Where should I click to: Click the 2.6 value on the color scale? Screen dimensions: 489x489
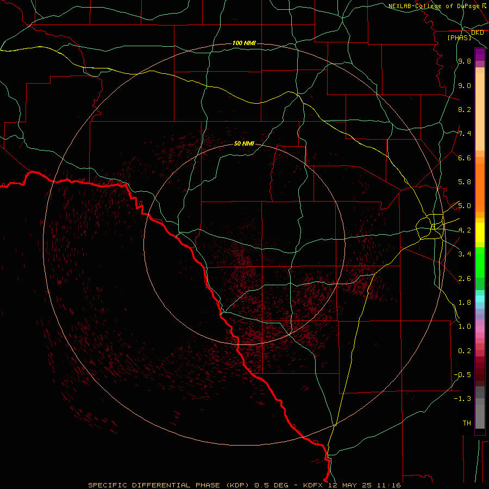click(465, 279)
